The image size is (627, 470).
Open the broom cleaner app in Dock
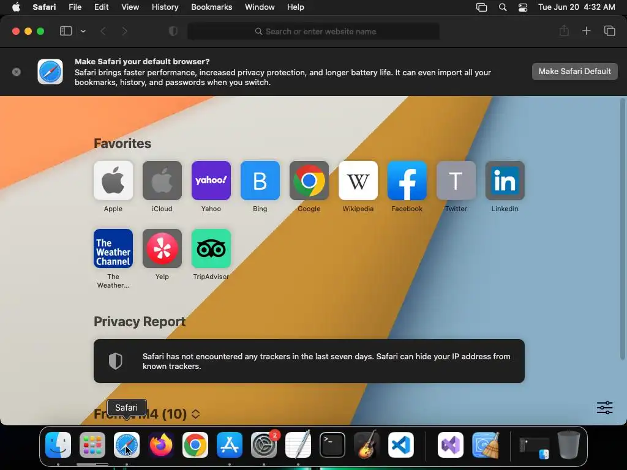(485, 445)
